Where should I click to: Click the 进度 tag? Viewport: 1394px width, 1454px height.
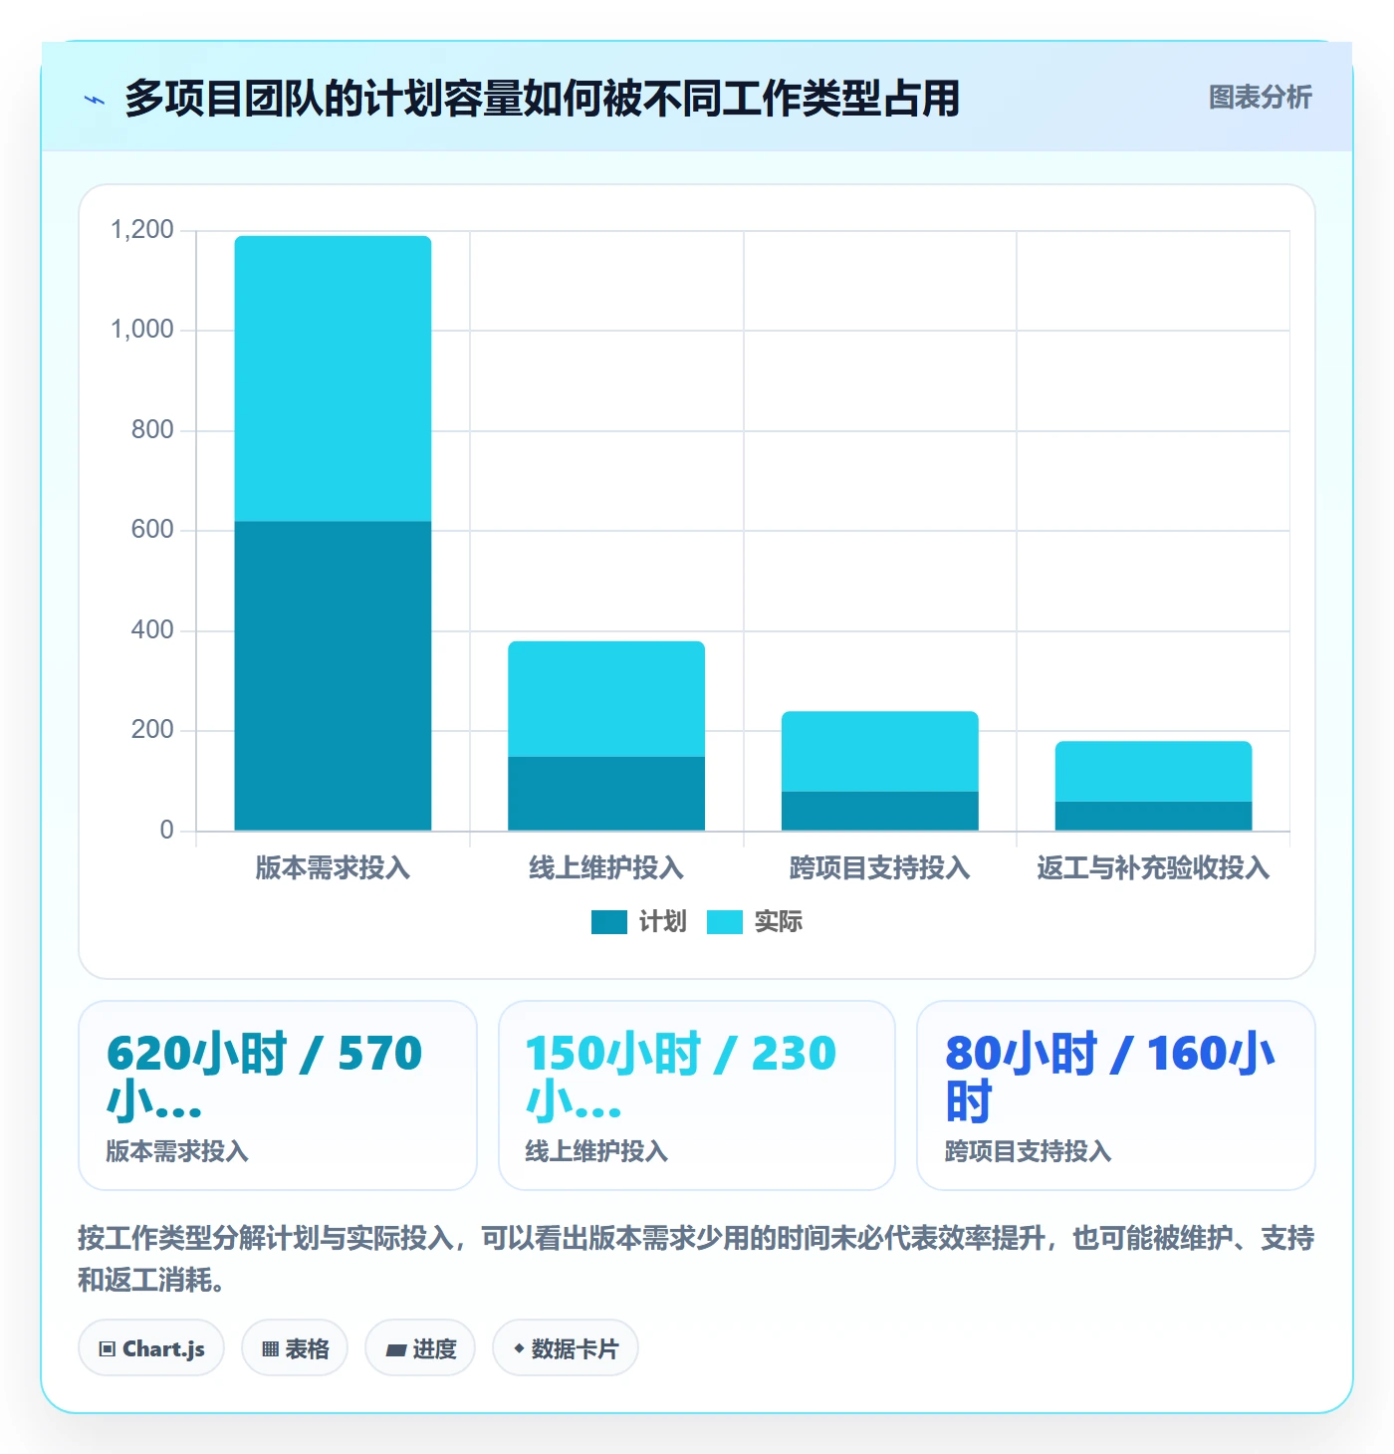point(420,1348)
